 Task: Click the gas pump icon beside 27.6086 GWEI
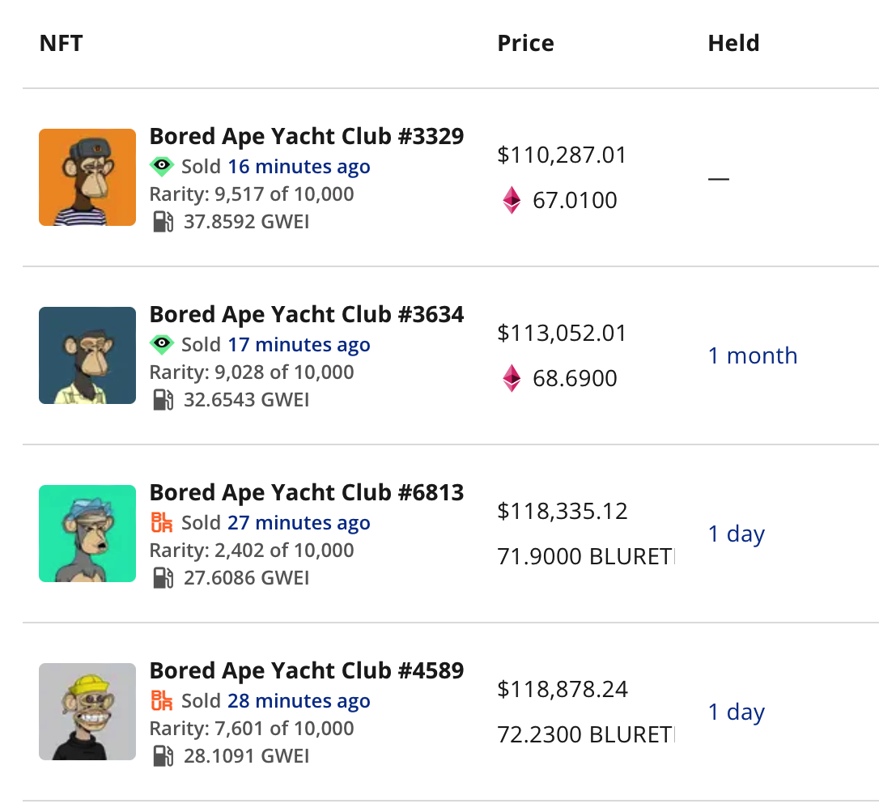click(163, 578)
